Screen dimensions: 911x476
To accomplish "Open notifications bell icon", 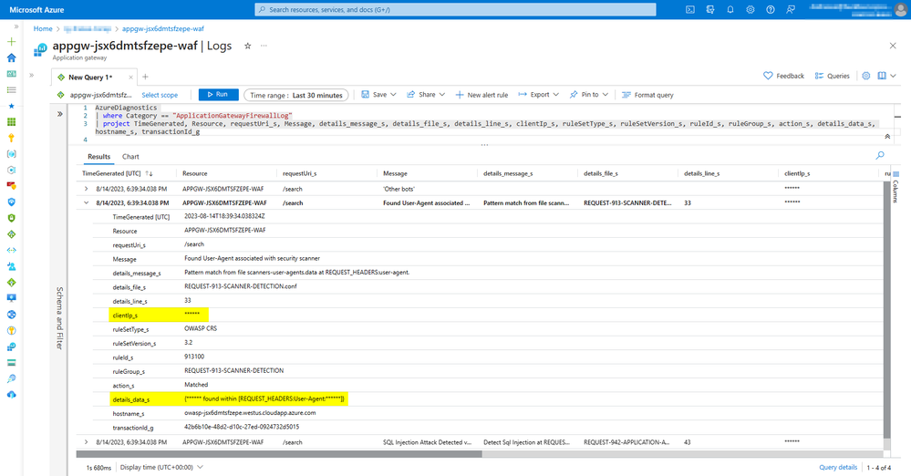I will (730, 10).
